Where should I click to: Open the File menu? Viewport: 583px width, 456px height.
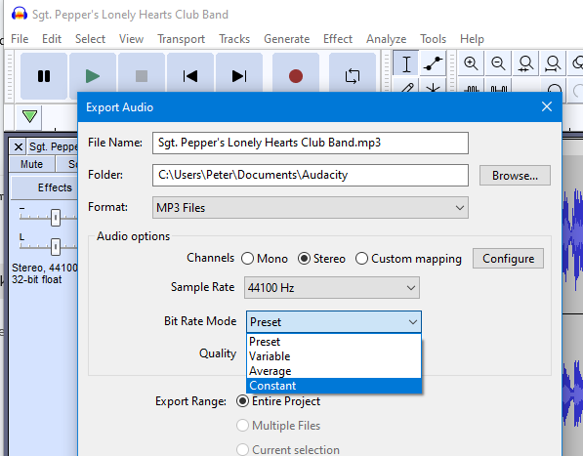20,39
